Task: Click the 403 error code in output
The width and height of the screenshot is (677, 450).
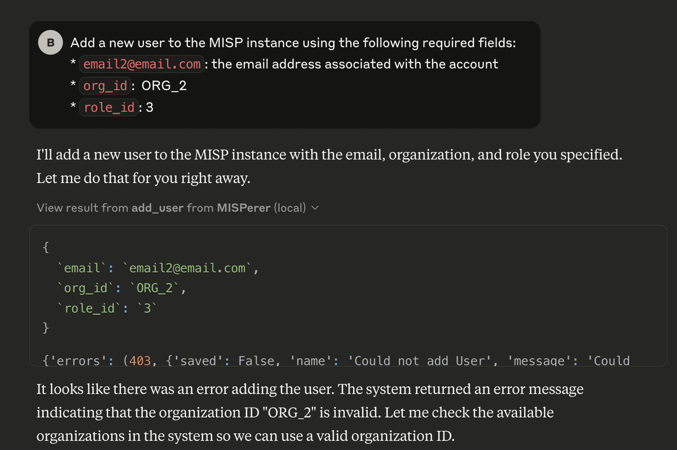Action: (139, 360)
